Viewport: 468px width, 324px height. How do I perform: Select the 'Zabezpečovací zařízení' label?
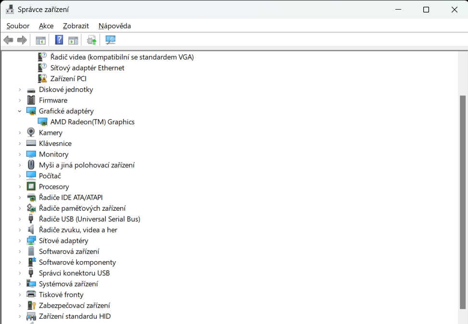[75, 305]
